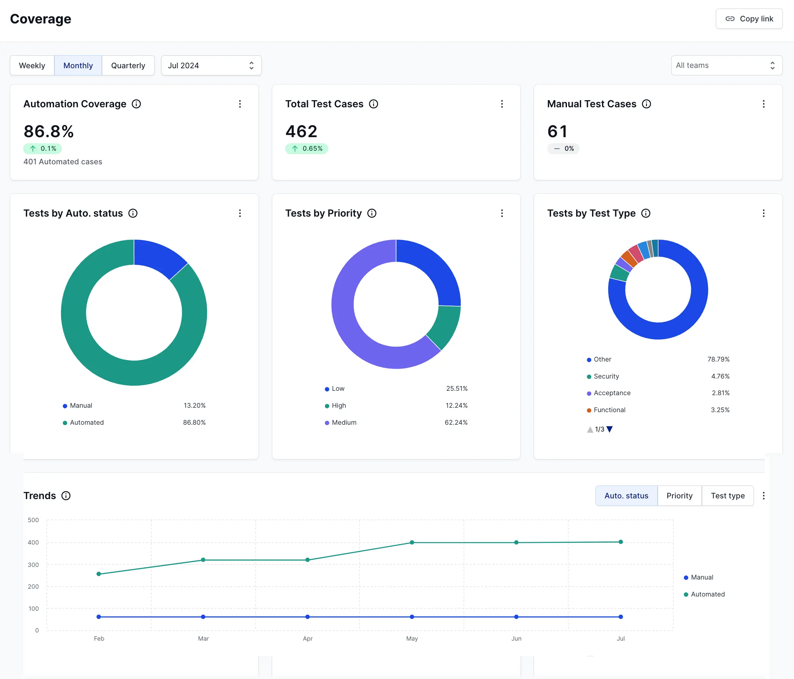Open Trends section three-dot menu
The image size is (794, 679).
763,496
